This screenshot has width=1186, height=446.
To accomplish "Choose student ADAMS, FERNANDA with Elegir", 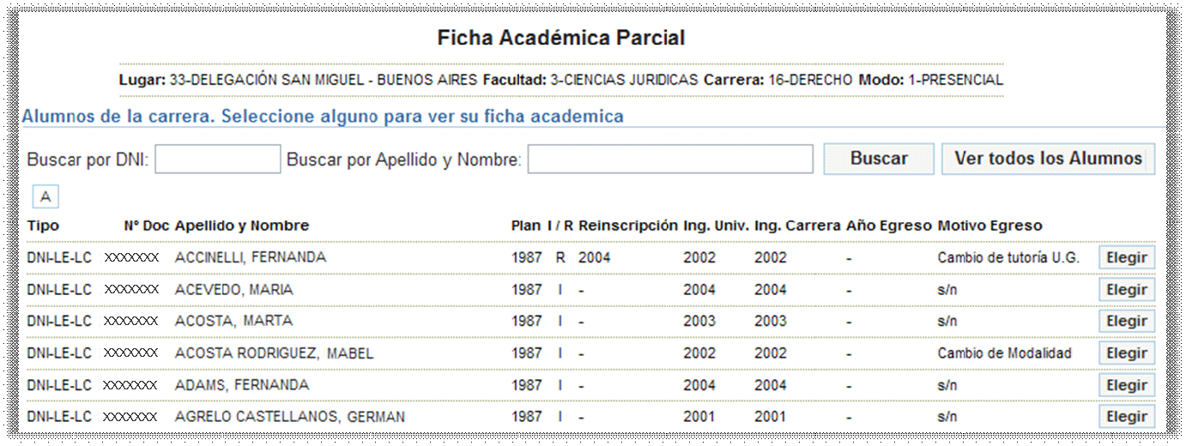I will [x=1127, y=385].
